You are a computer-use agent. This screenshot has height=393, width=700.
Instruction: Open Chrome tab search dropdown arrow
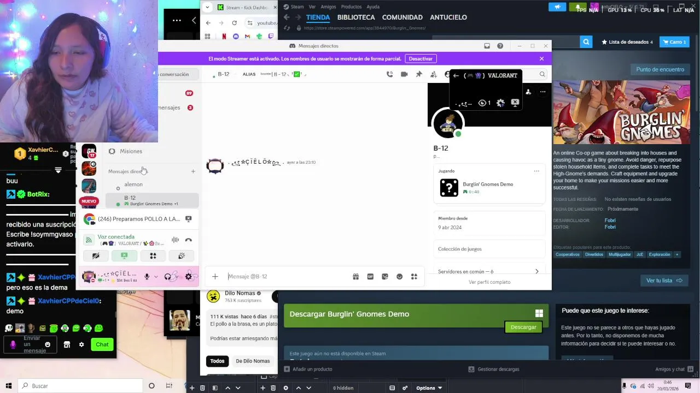[x=207, y=7]
